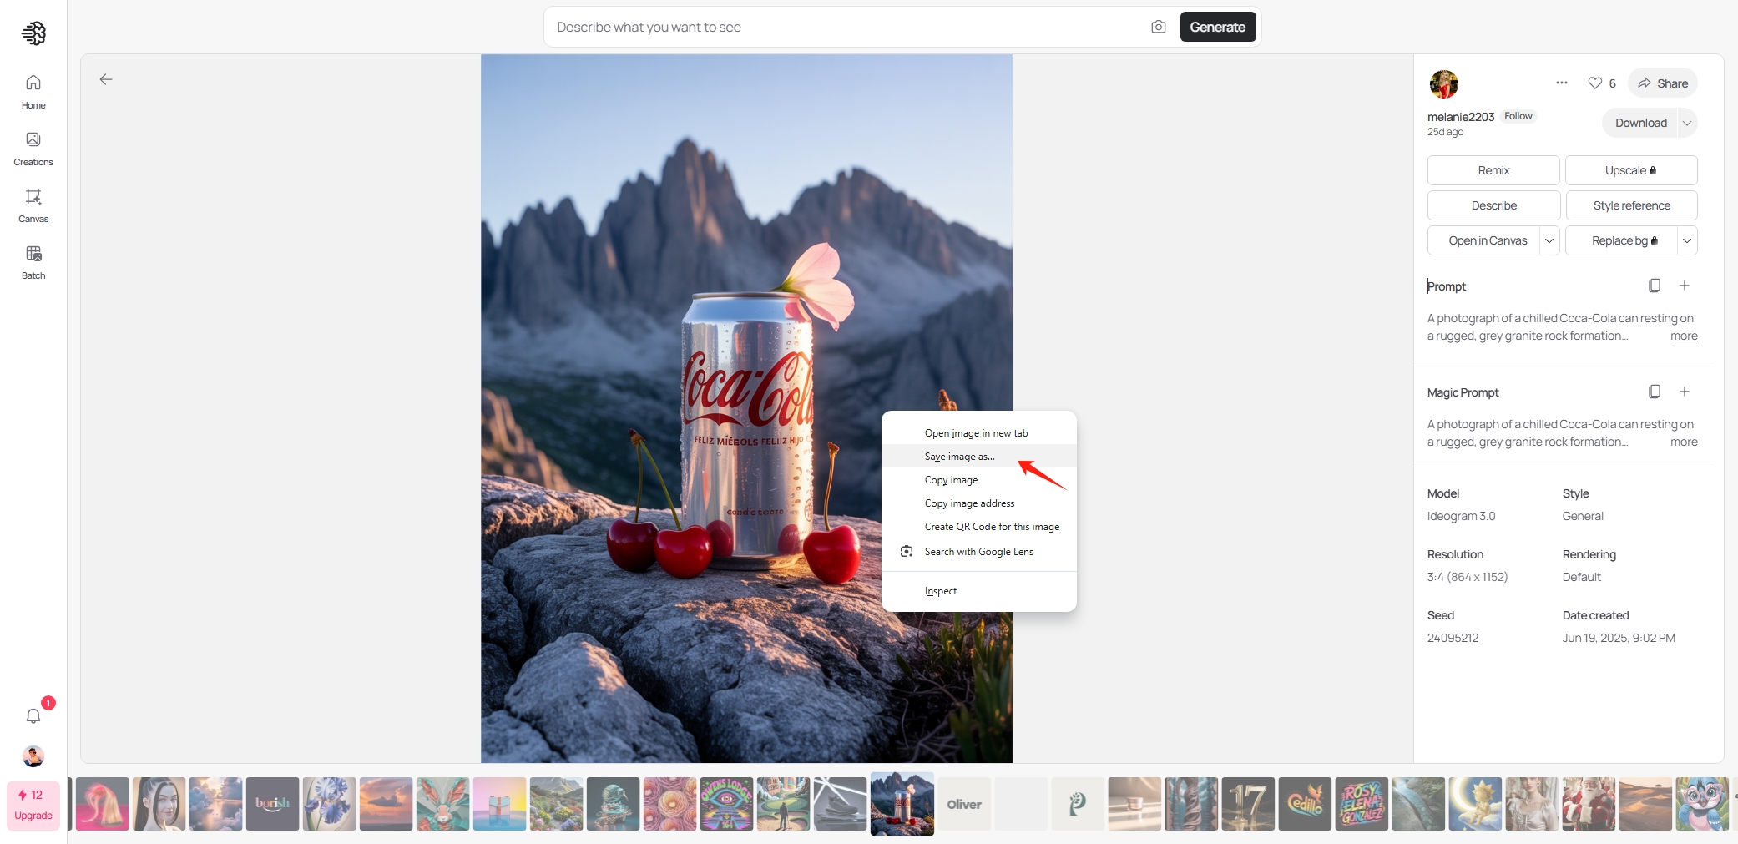Click the Download button

coord(1640,123)
